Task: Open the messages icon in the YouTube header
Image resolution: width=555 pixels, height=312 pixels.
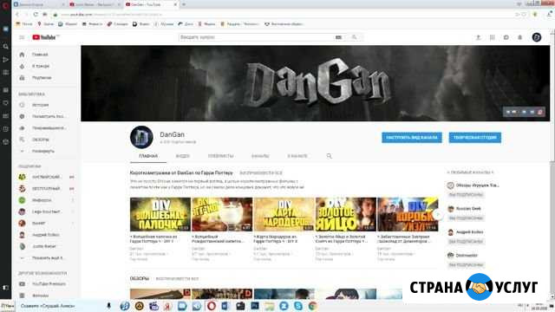Action: (506, 37)
